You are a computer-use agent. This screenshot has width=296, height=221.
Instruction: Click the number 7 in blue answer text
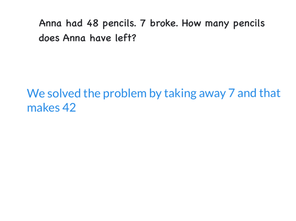[x=231, y=93]
